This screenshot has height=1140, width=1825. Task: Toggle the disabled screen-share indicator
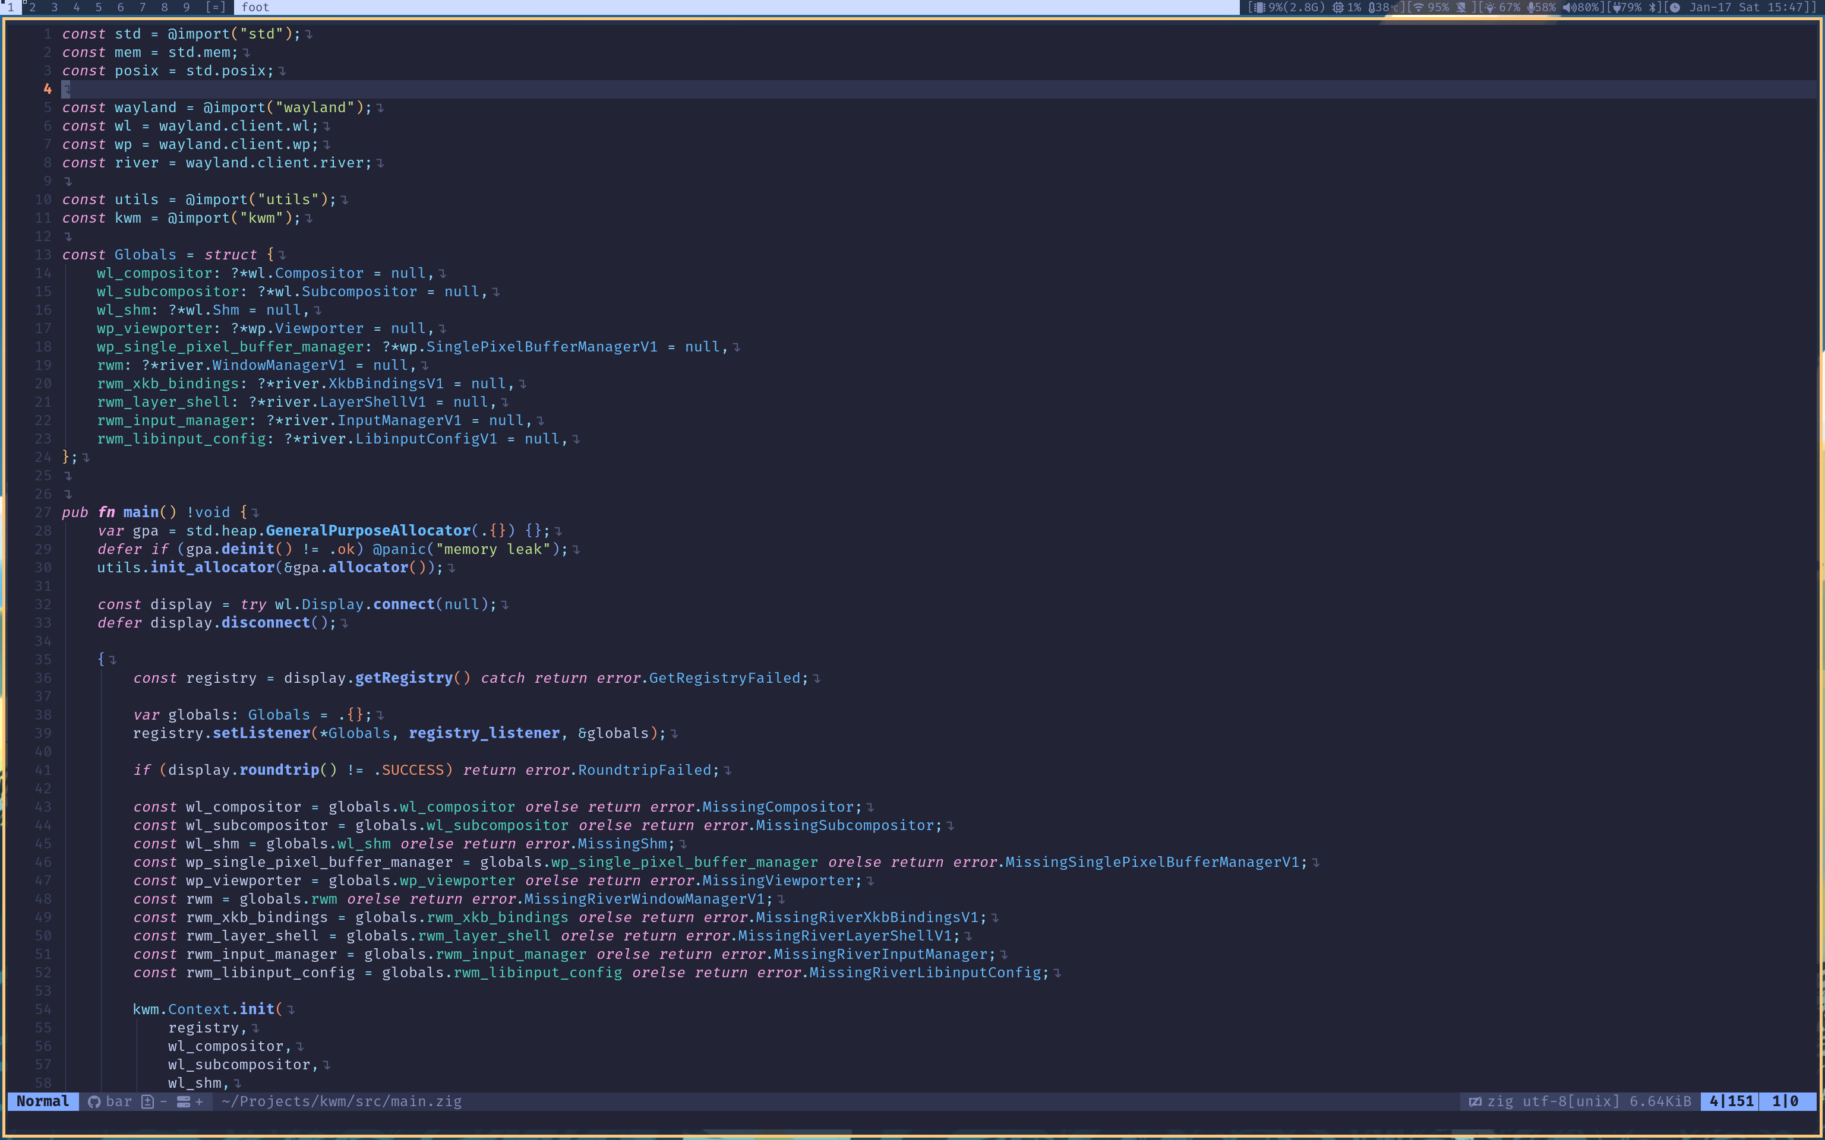click(x=1461, y=8)
